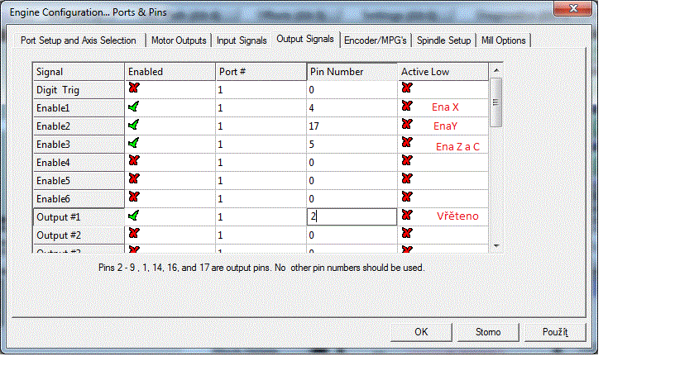This screenshot has width=675, height=380.
Task: Toggle Enable1 Active Low red X
Action: point(407,107)
